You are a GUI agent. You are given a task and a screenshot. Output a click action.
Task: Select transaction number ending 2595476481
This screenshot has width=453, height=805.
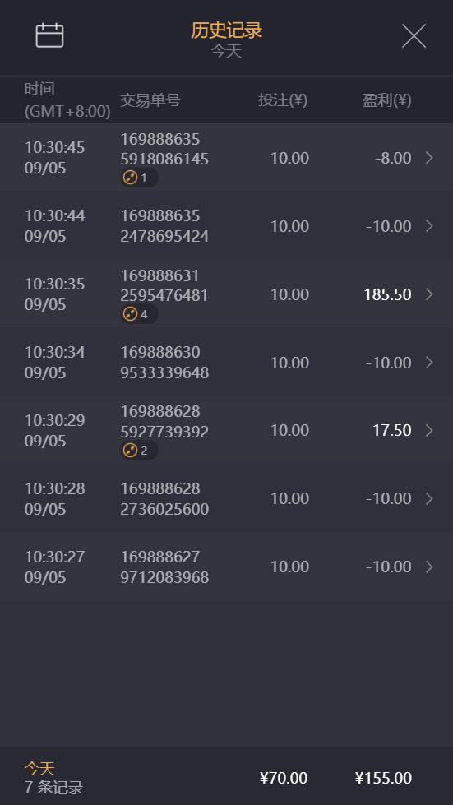coord(164,285)
